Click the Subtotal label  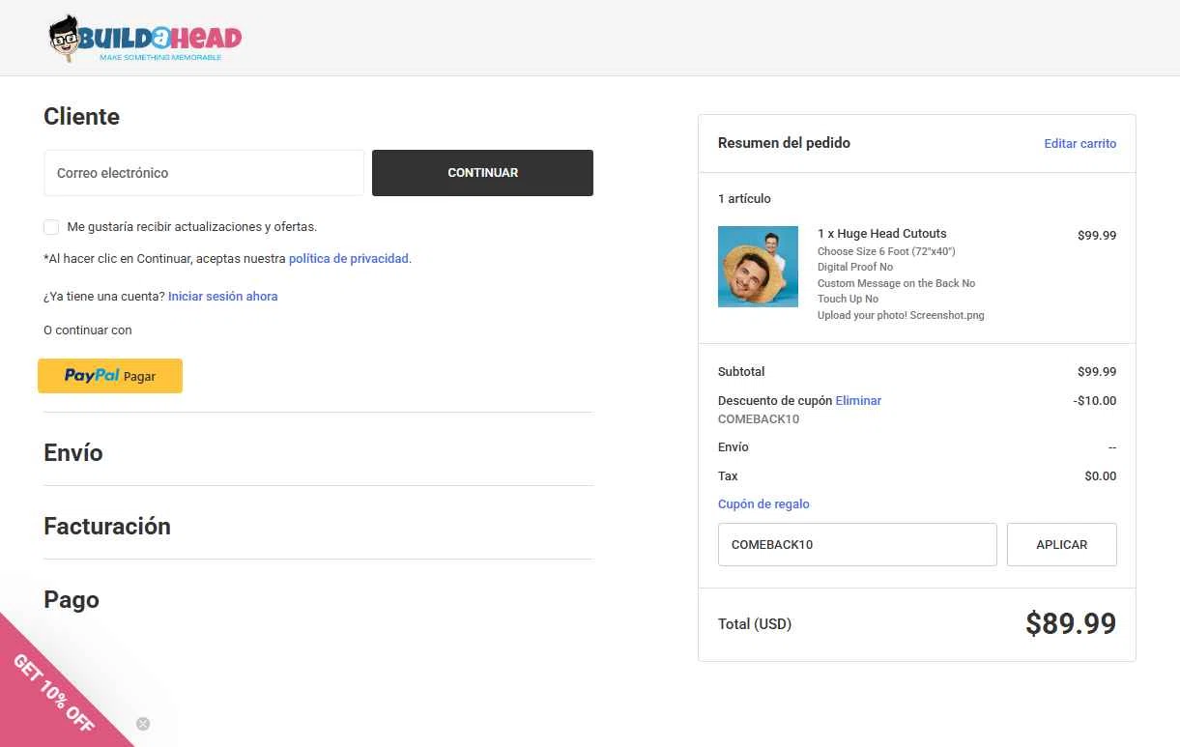(741, 372)
